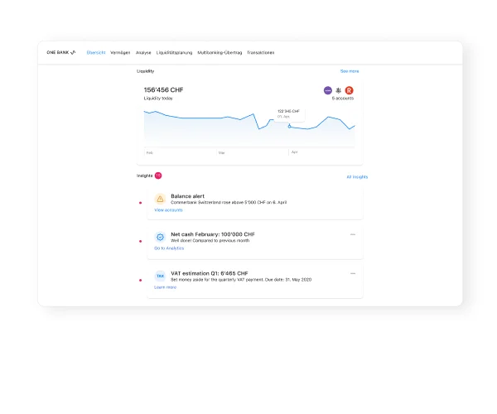Navigate to the Transaktionen tab
This screenshot has height=414, width=497.
tap(261, 52)
